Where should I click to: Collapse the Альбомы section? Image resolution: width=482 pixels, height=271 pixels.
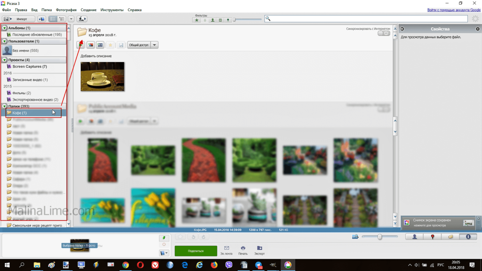pyautogui.click(x=5, y=28)
